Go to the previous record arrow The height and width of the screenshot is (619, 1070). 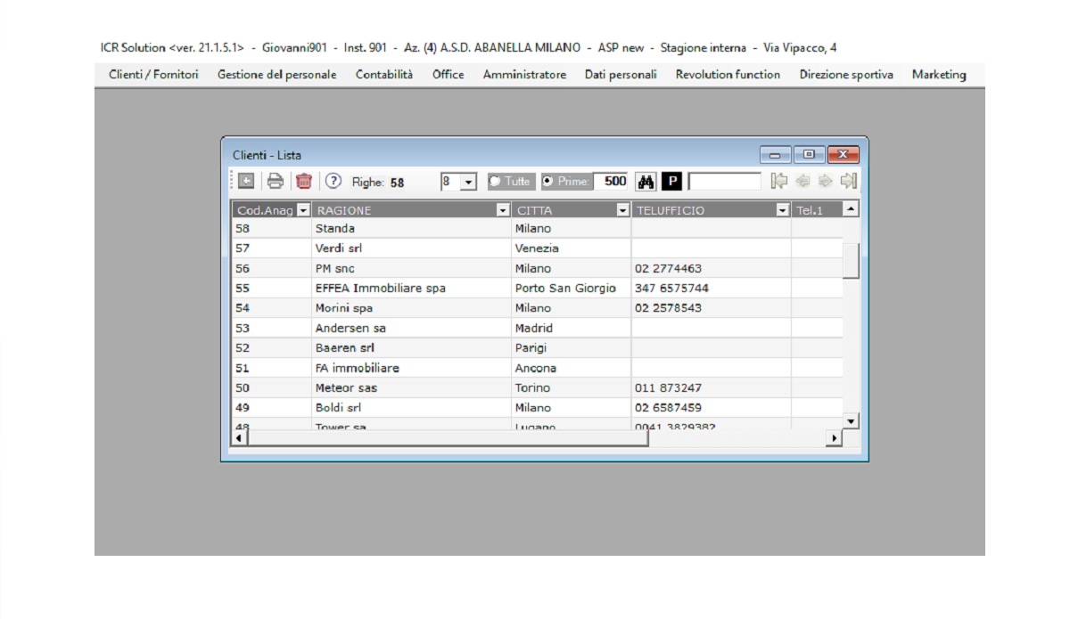802,181
